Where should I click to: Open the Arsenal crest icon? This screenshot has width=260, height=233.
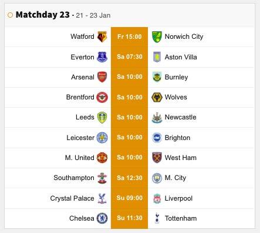(x=102, y=77)
